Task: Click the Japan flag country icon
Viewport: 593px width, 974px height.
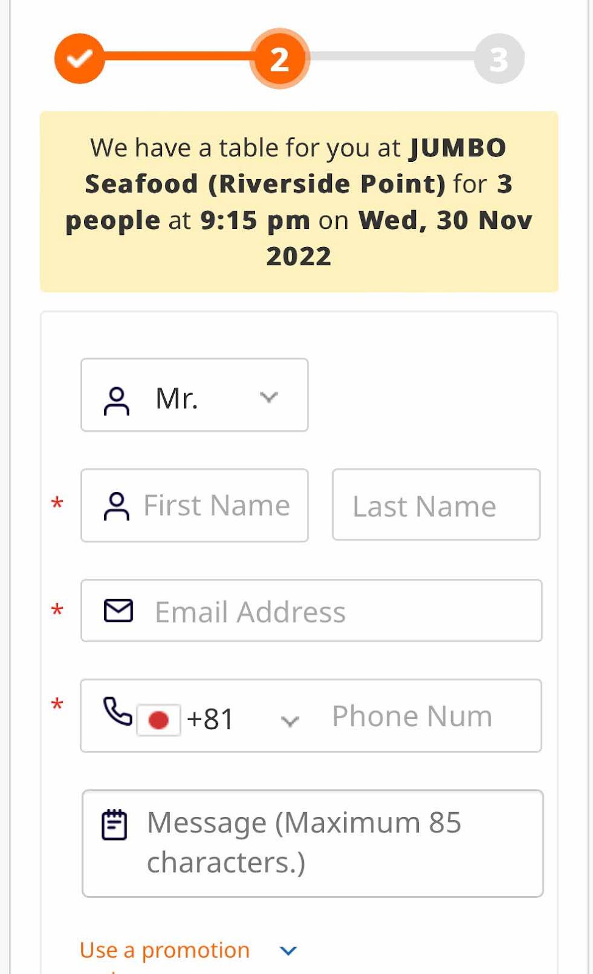Action: click(x=158, y=720)
